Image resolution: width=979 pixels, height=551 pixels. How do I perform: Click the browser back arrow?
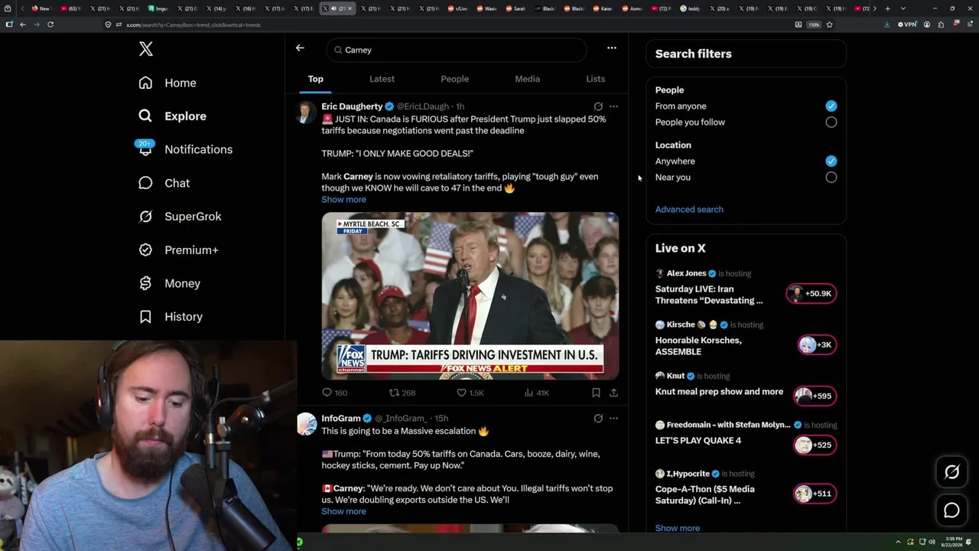pyautogui.click(x=23, y=24)
